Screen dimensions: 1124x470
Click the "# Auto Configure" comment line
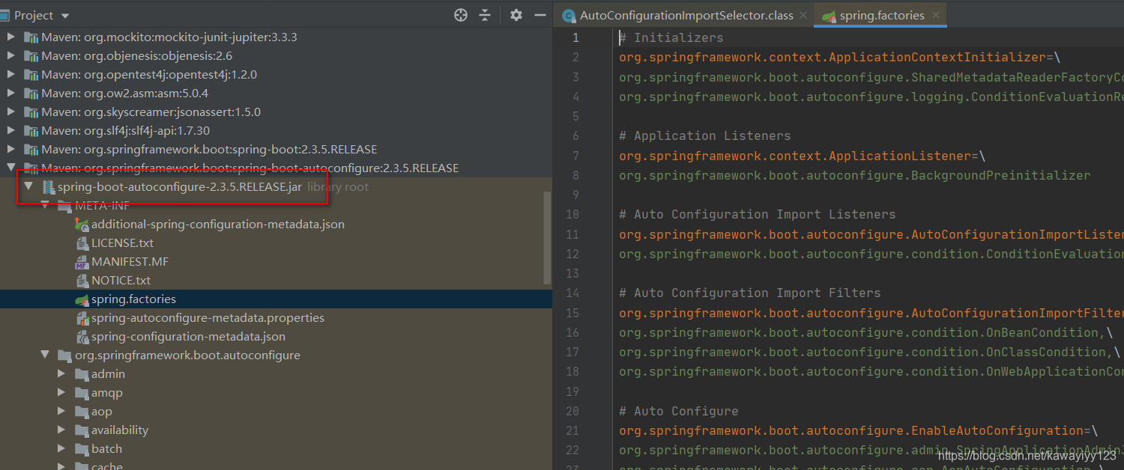point(678,411)
